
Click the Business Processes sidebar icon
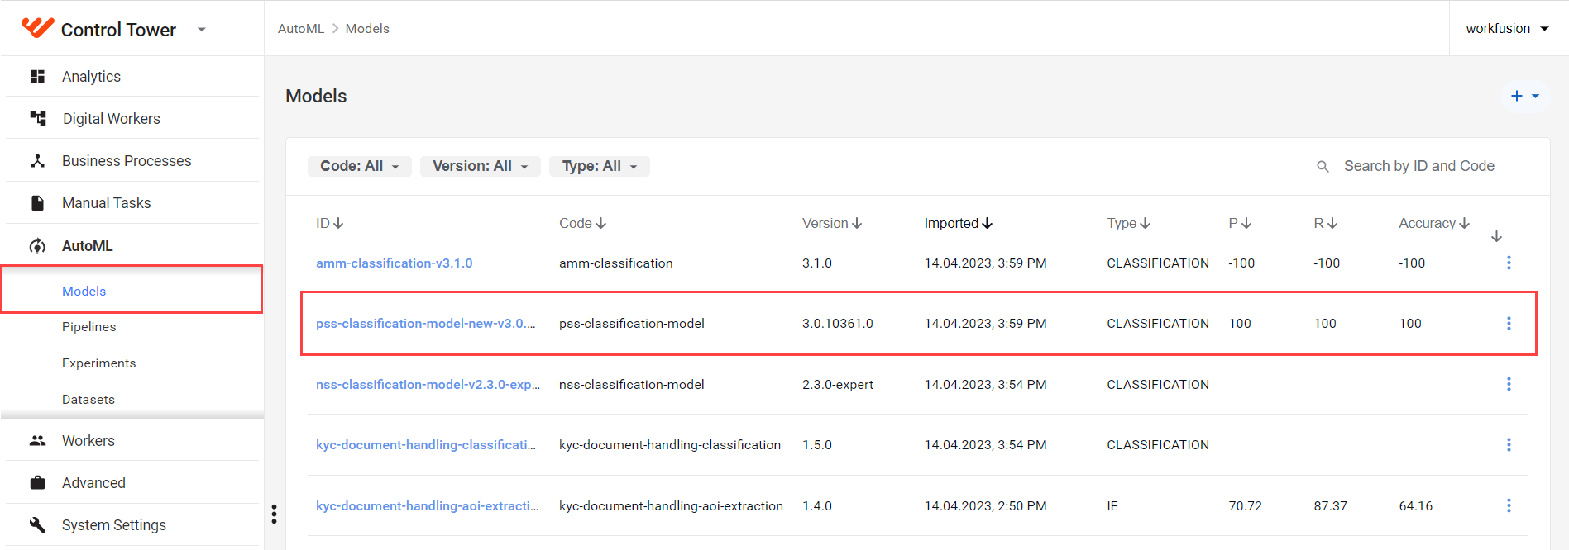click(x=37, y=161)
